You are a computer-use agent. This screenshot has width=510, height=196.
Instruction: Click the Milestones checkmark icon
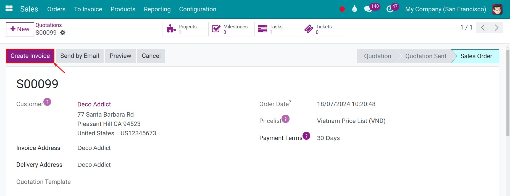[x=216, y=29]
